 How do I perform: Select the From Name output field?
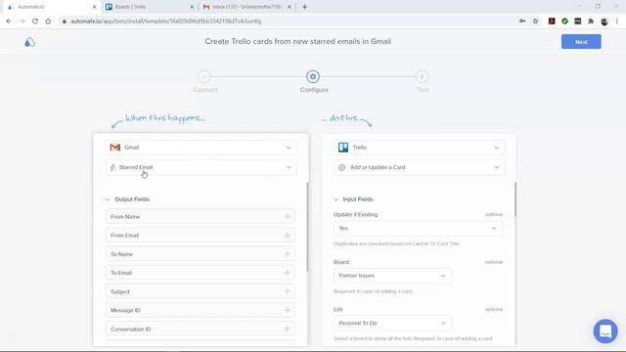(200, 216)
